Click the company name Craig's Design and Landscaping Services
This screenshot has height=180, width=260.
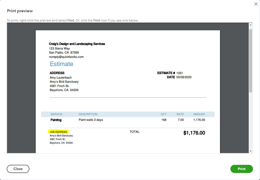pos(77,44)
